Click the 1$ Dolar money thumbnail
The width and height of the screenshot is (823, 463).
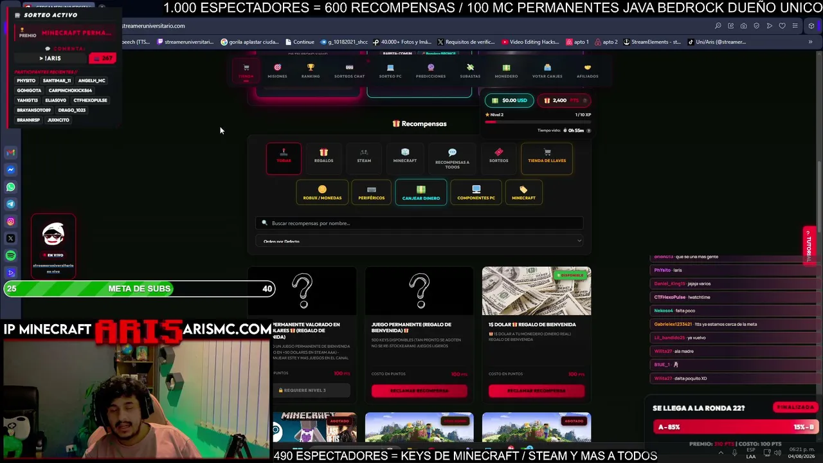[536, 291]
